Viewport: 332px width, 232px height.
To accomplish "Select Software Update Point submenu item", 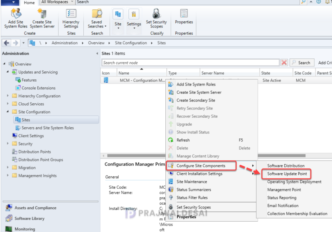I will click(x=287, y=174).
